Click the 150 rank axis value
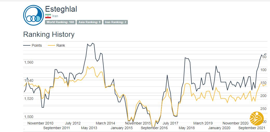Viewport: 270px width, 132px height. tap(264, 83)
